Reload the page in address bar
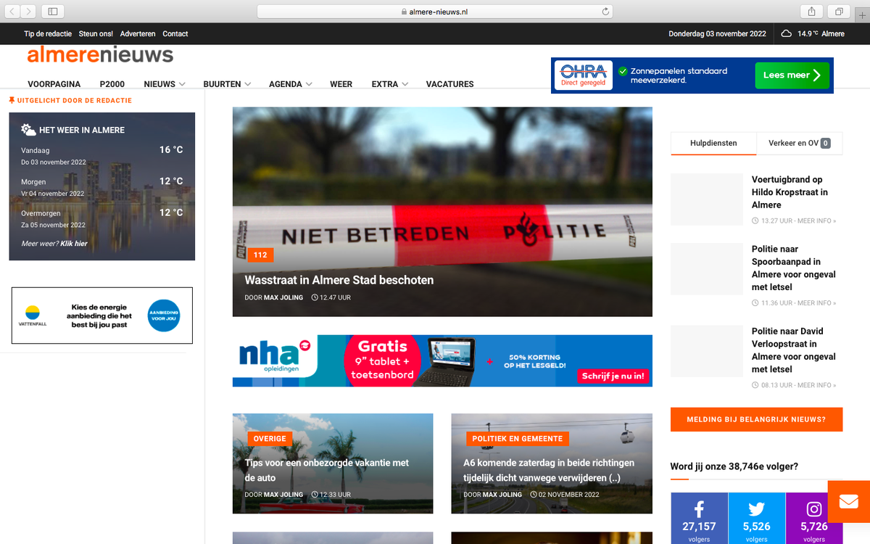This screenshot has height=544, width=870. pos(605,12)
